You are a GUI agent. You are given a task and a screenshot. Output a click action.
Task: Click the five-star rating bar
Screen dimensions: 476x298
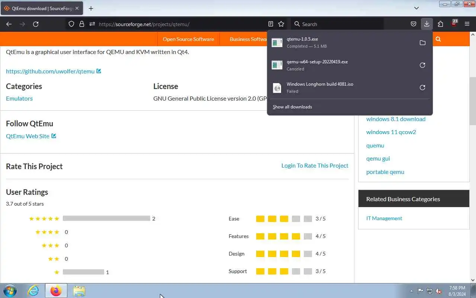point(106,219)
